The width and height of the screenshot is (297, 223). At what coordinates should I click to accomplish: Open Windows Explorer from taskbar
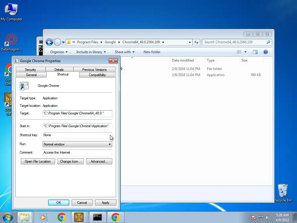(25, 217)
